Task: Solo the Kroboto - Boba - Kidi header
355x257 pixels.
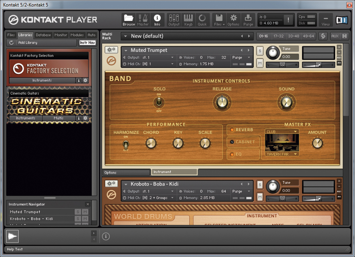Action: 260,185
